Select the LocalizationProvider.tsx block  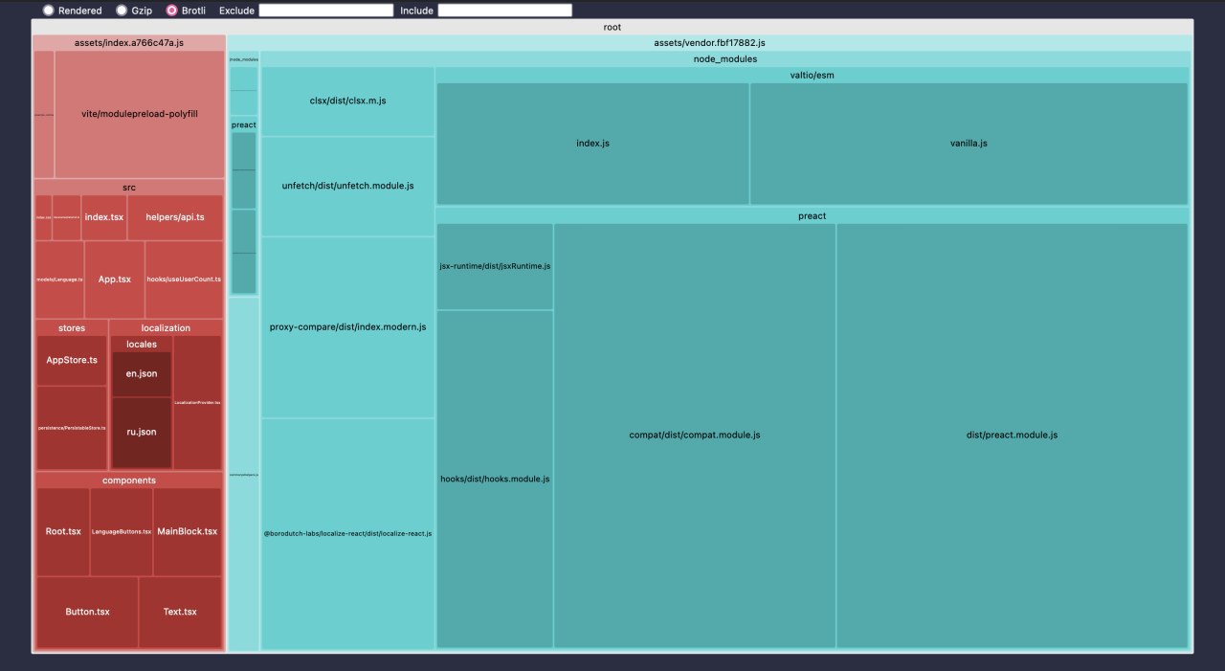click(197, 403)
